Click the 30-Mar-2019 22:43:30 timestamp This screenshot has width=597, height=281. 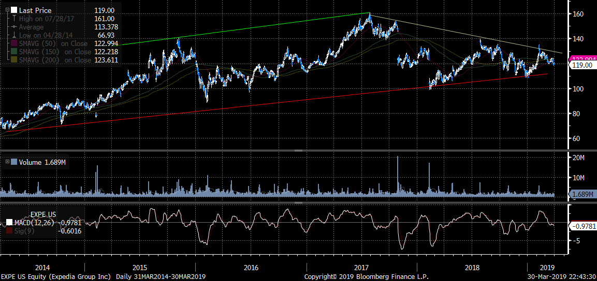(561, 277)
